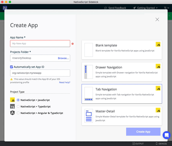Click Browse... to choose projects folder

[63, 58]
